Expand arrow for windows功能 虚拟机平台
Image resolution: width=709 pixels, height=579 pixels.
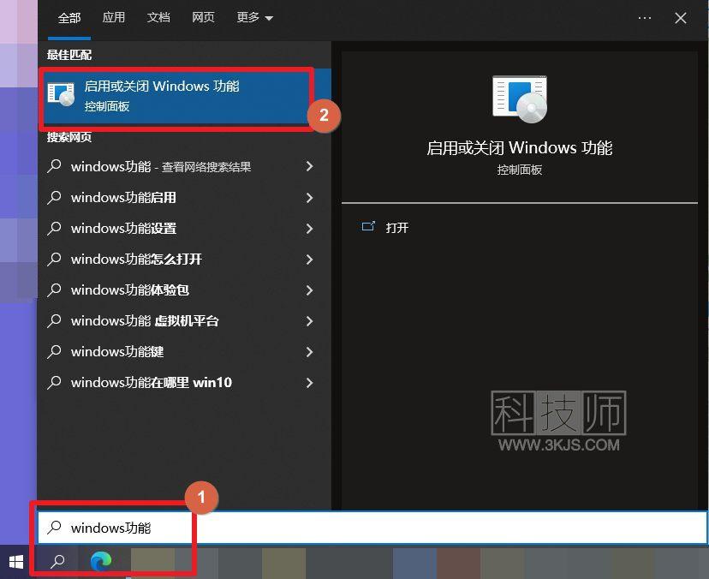click(x=309, y=320)
